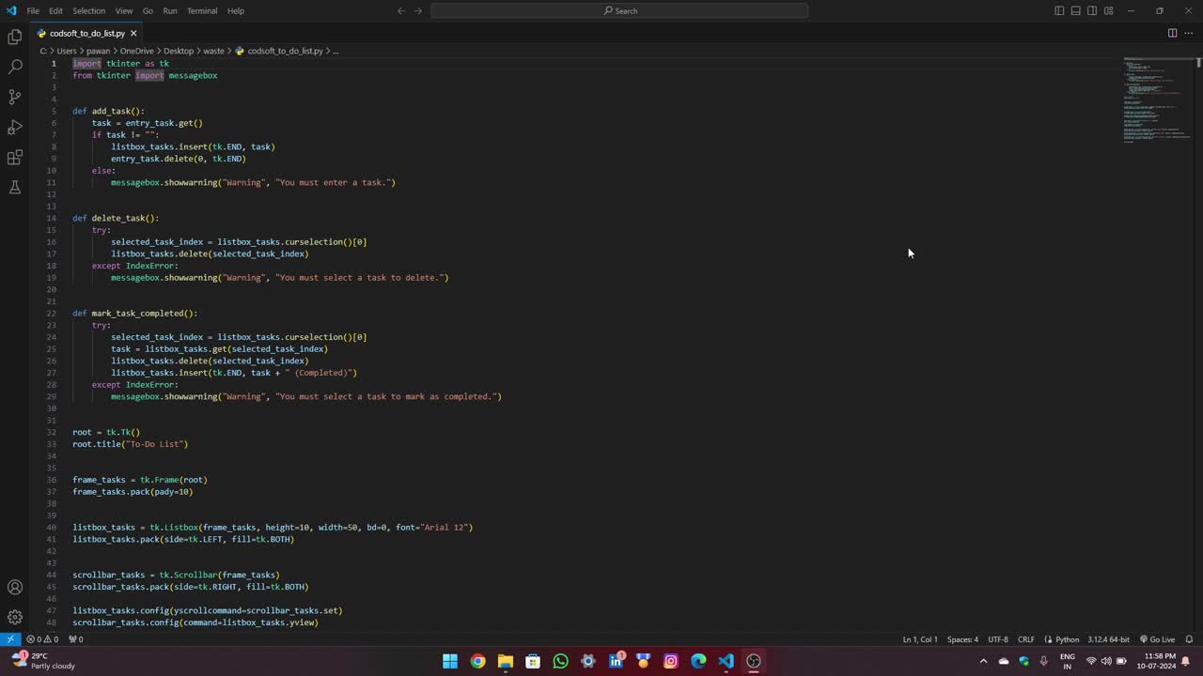
Task: Change line ending via 'CRLF'
Action: pyautogui.click(x=1026, y=639)
